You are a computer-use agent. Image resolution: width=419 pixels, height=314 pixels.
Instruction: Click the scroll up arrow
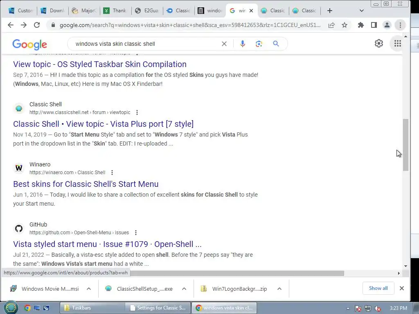[x=405, y=36]
